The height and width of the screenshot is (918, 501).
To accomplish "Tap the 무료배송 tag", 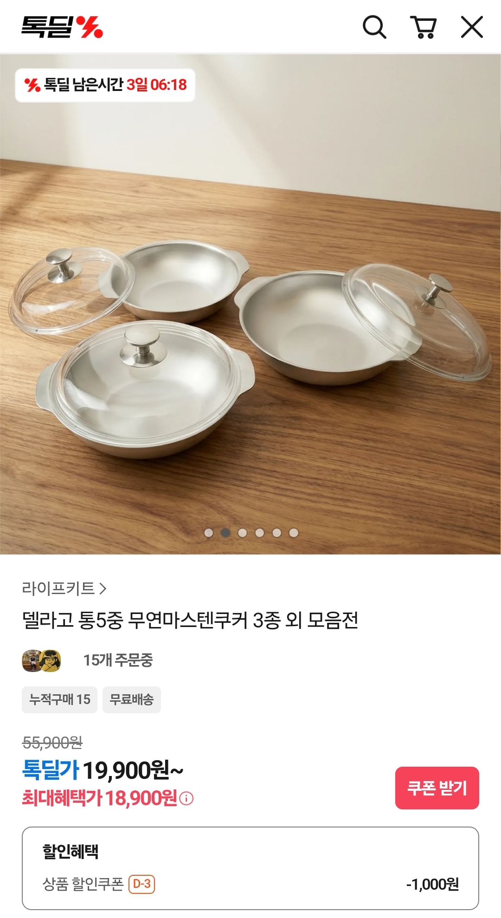I will [132, 699].
